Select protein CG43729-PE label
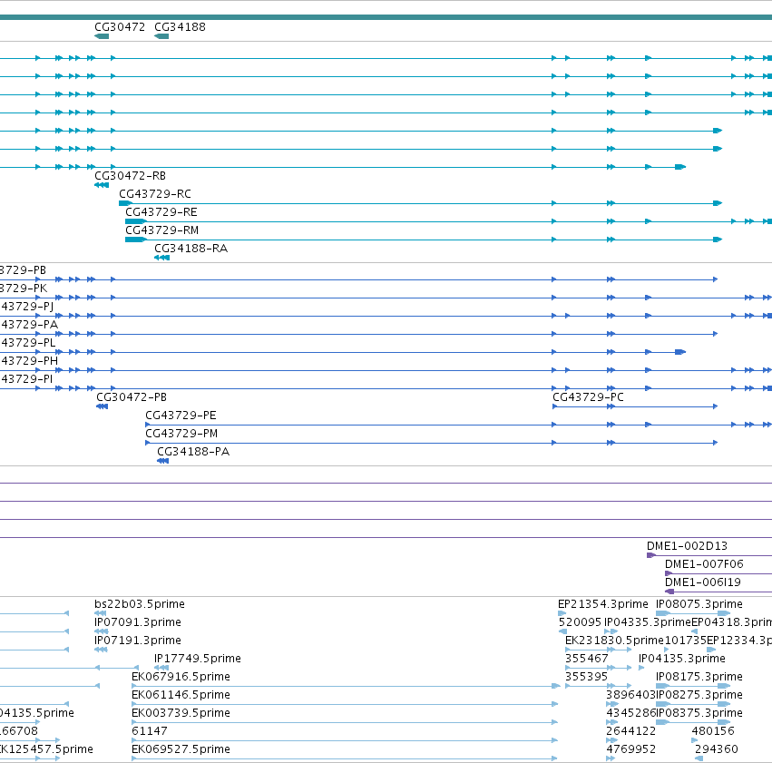 [x=181, y=416]
